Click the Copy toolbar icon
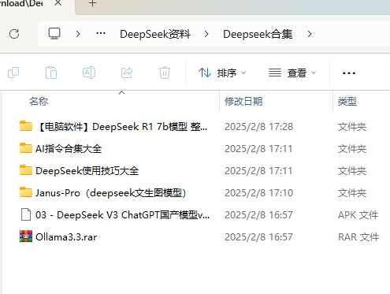The height and width of the screenshot is (294, 390). point(13,73)
